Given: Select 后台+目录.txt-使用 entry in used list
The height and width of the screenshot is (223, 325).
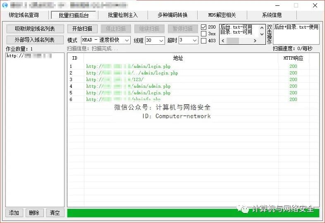Looking at the screenshot, I should [x=296, y=27].
